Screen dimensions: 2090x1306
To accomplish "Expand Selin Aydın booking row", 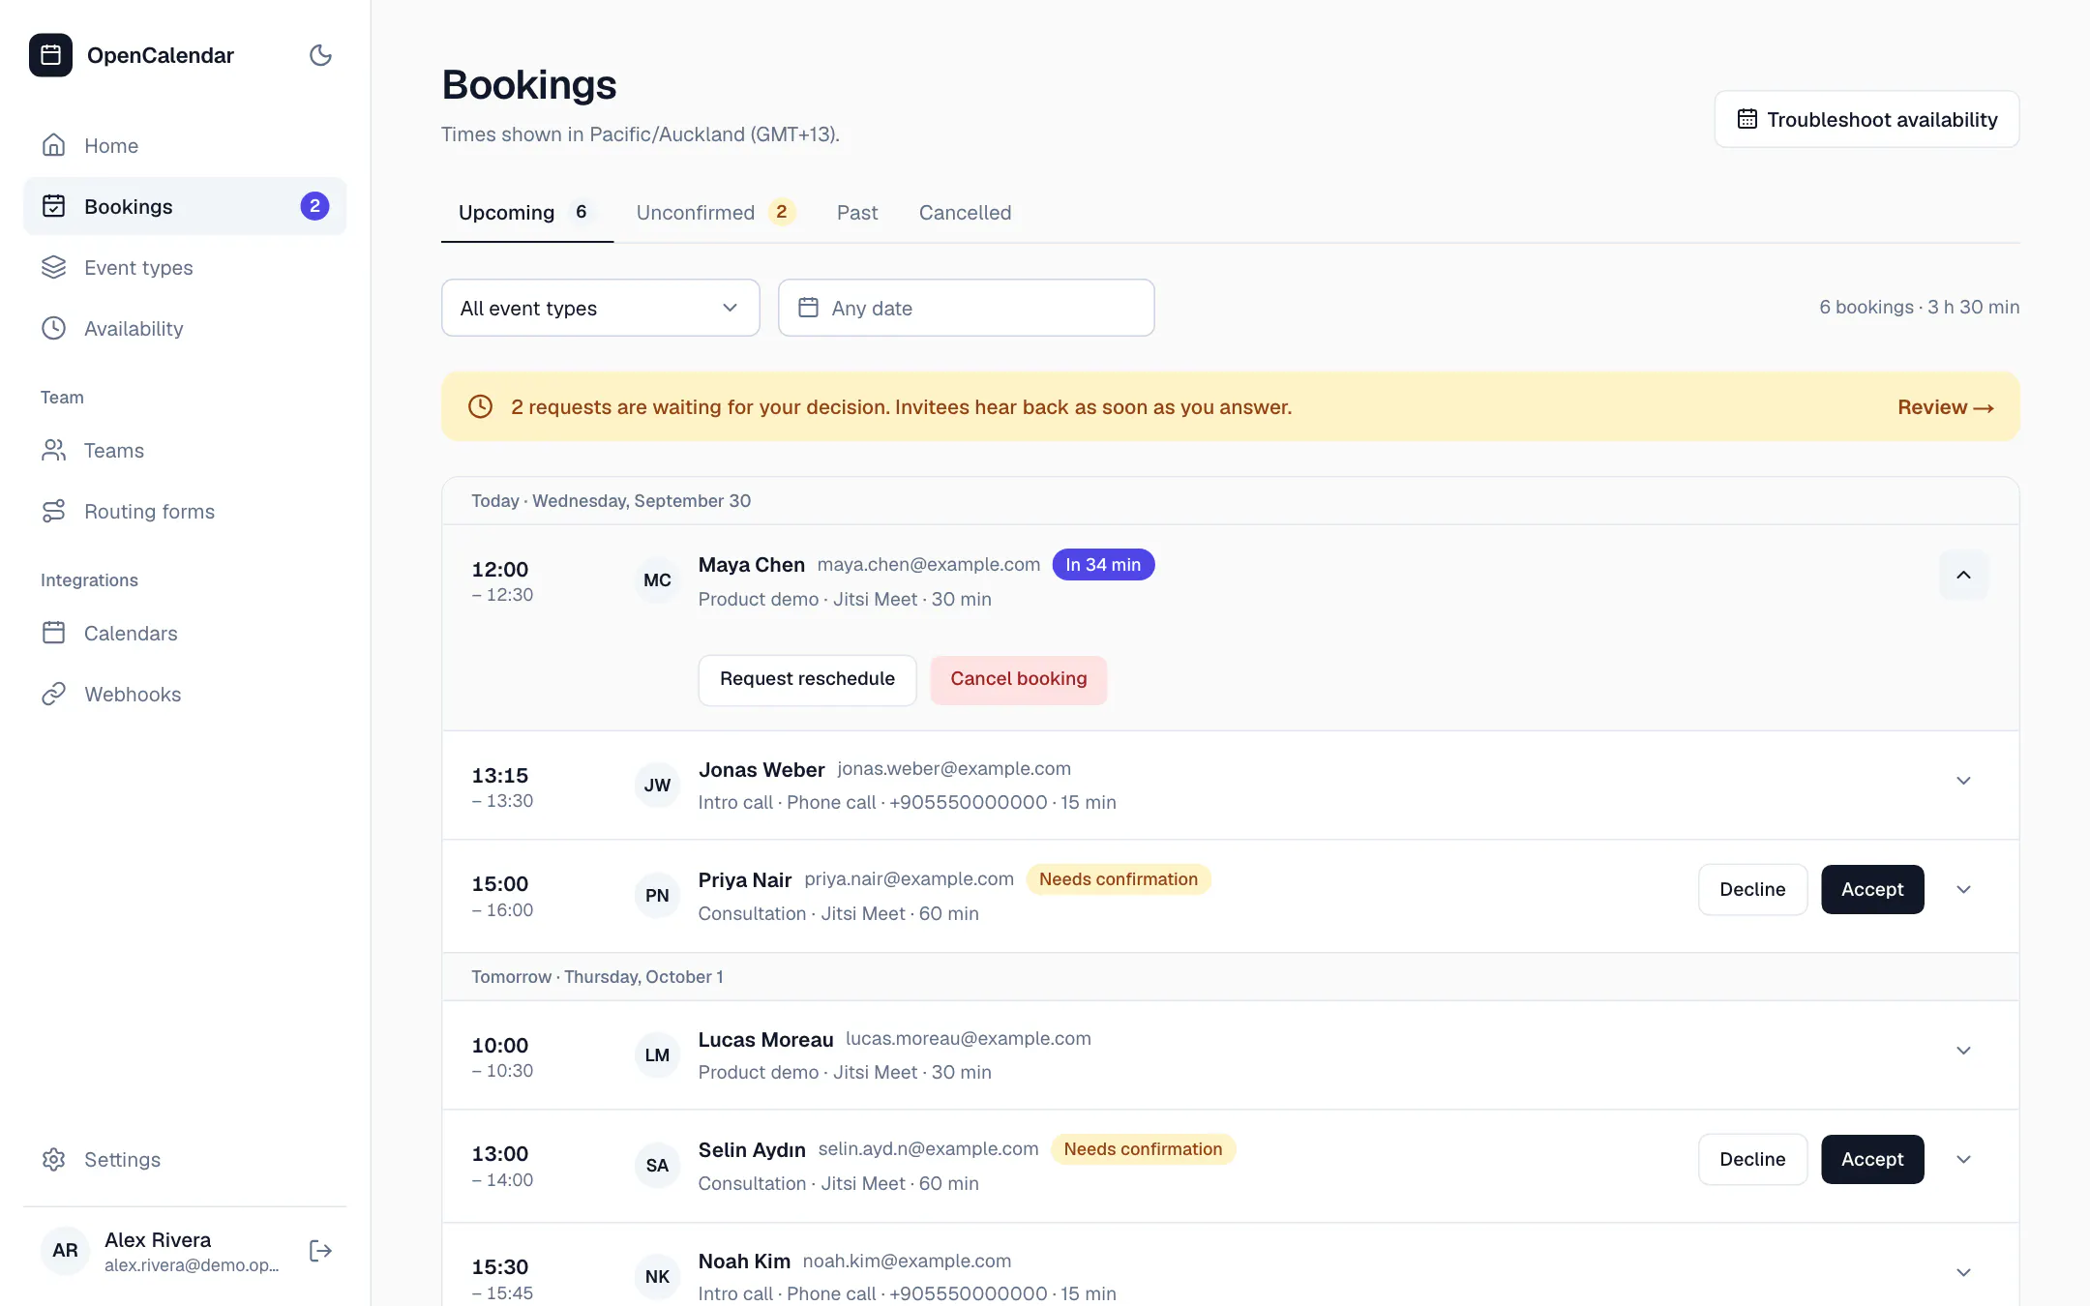I will point(1963,1159).
